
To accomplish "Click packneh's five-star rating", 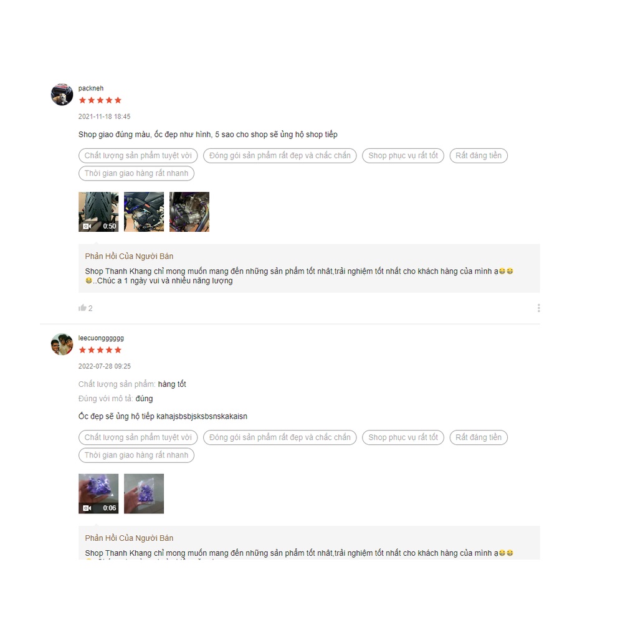I will pyautogui.click(x=100, y=100).
